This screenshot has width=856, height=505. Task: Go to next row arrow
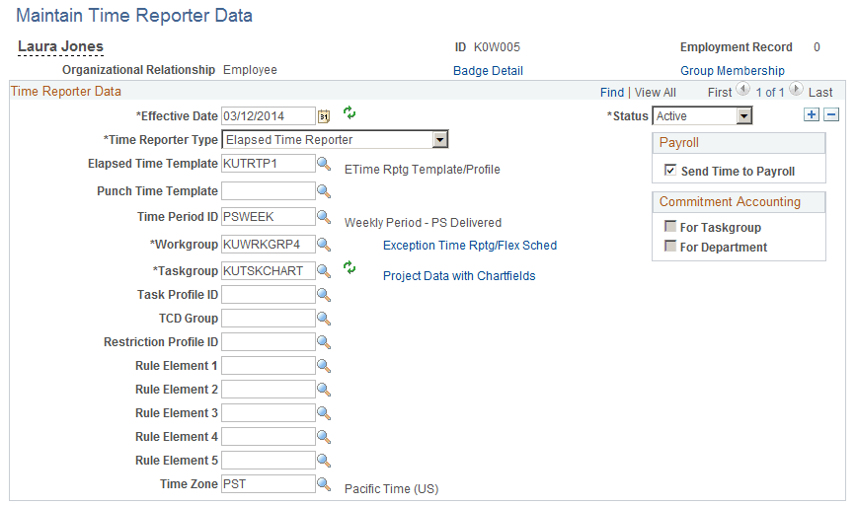(x=796, y=89)
